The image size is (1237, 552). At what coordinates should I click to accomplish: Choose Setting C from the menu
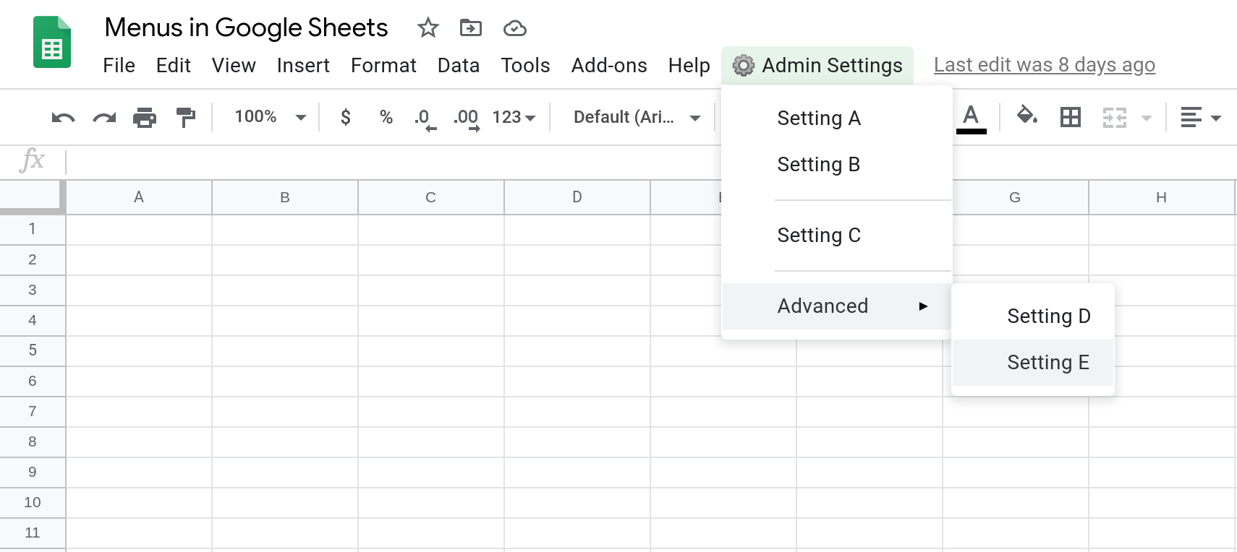[837, 236]
